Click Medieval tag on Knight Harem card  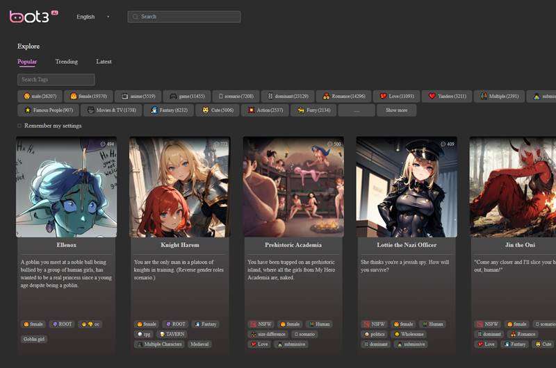pos(199,344)
